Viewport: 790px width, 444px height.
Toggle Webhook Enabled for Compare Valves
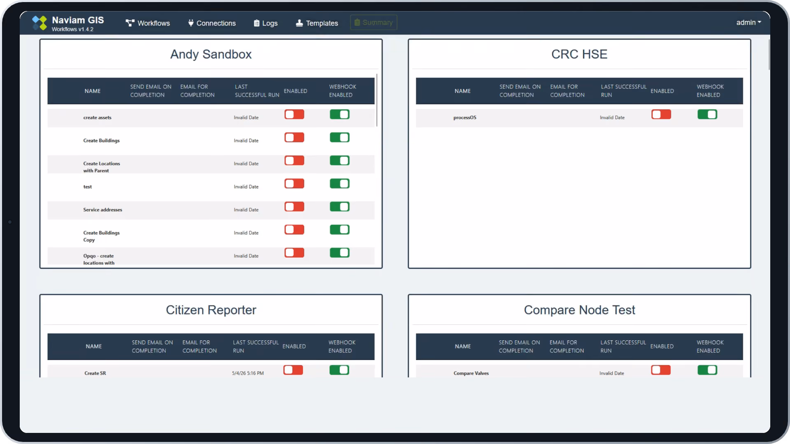[707, 370]
